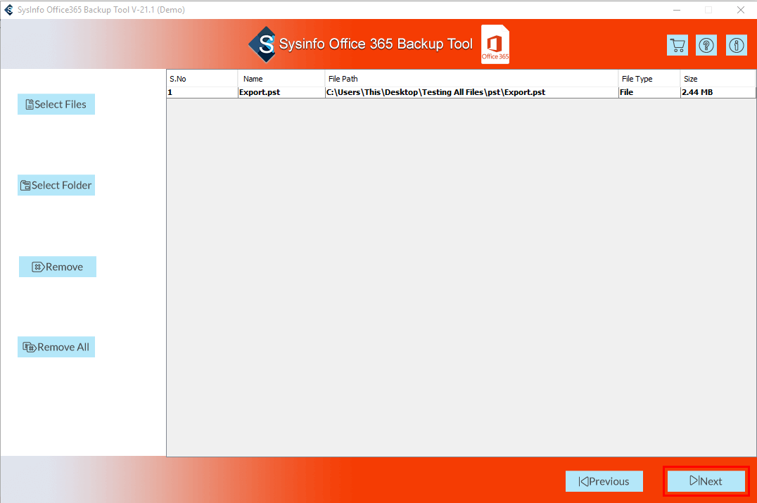Click the Sysinfo S logo in header
This screenshot has width=757, height=503.
pyautogui.click(x=262, y=44)
